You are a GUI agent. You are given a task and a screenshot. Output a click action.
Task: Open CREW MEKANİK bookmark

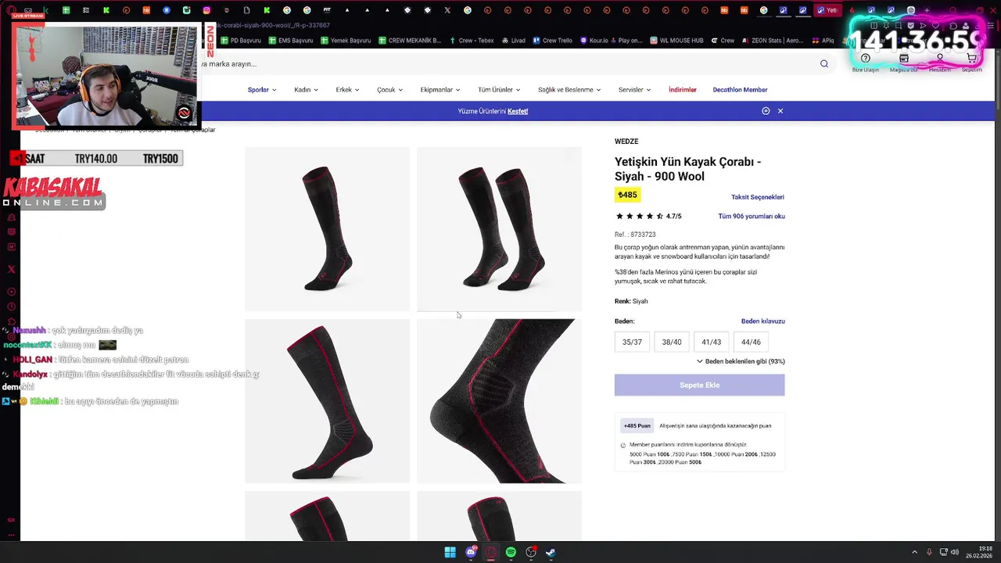pyautogui.click(x=410, y=41)
